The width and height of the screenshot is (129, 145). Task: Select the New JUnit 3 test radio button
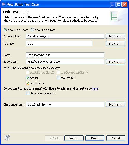tap(5, 30)
